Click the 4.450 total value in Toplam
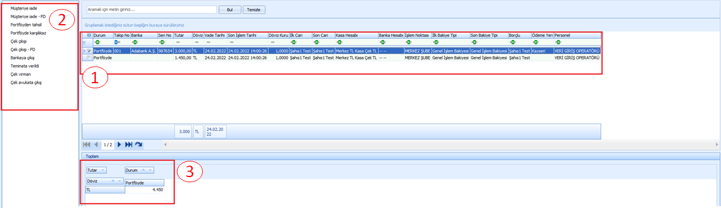The width and height of the screenshot is (721, 208). pyautogui.click(x=144, y=190)
